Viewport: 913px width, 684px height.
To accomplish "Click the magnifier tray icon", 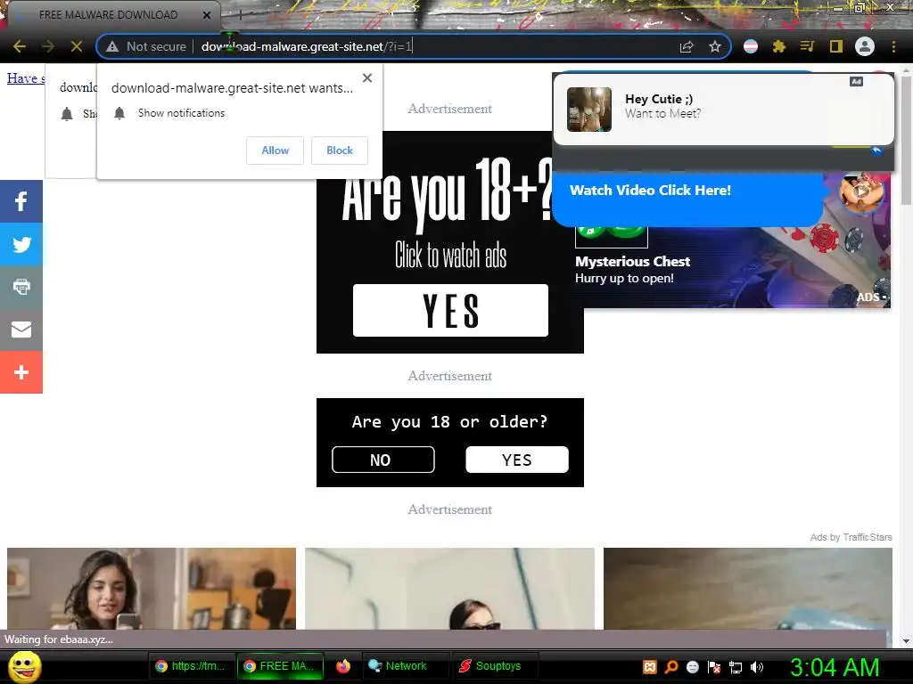I will [671, 667].
